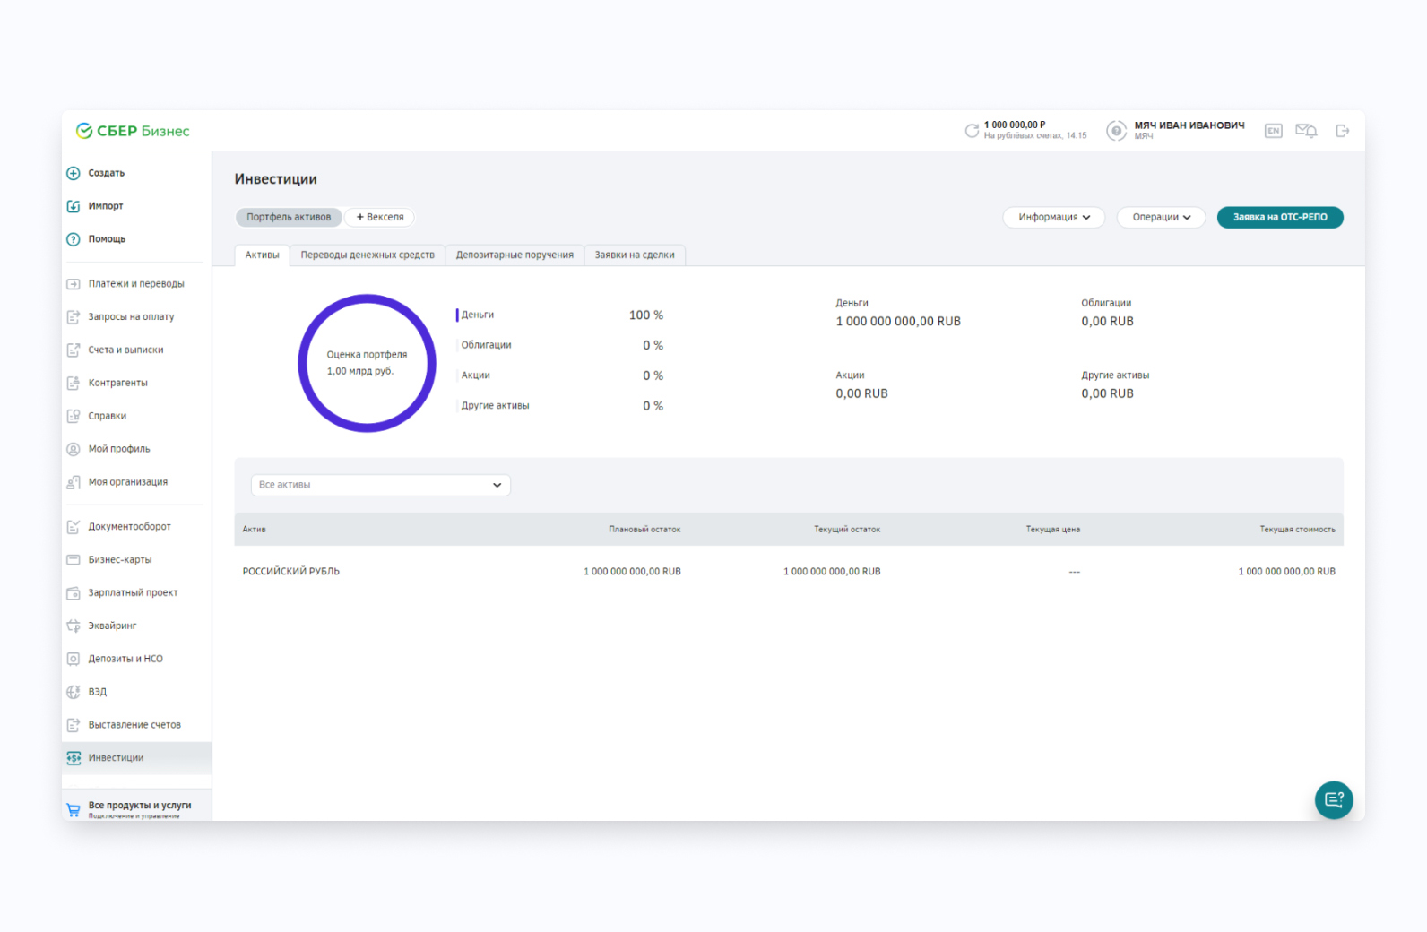Screen dimensions: 1427x932
Task: Click the refresh balance icon in header
Action: point(972,131)
